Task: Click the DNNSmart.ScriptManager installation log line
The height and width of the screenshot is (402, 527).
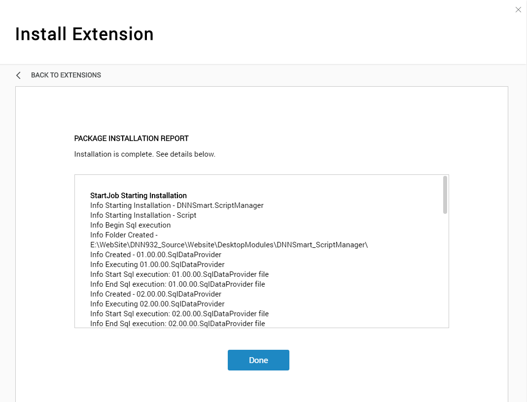Action: [177, 205]
